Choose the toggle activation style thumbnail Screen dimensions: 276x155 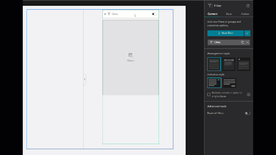pos(214,83)
